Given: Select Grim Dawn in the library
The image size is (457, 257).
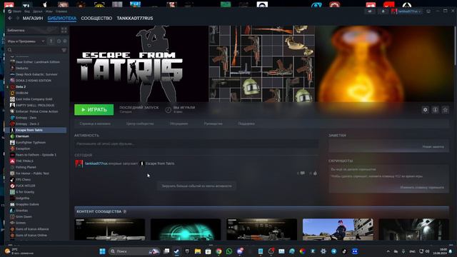Looking at the screenshot, I should click(x=24, y=216).
